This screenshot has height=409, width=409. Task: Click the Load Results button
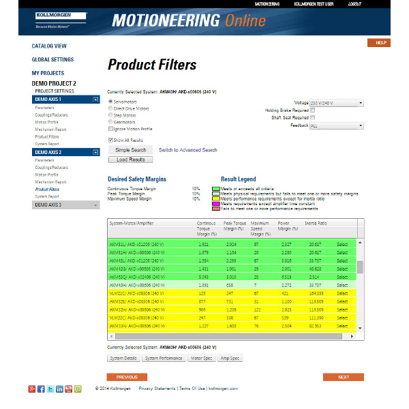(131, 160)
